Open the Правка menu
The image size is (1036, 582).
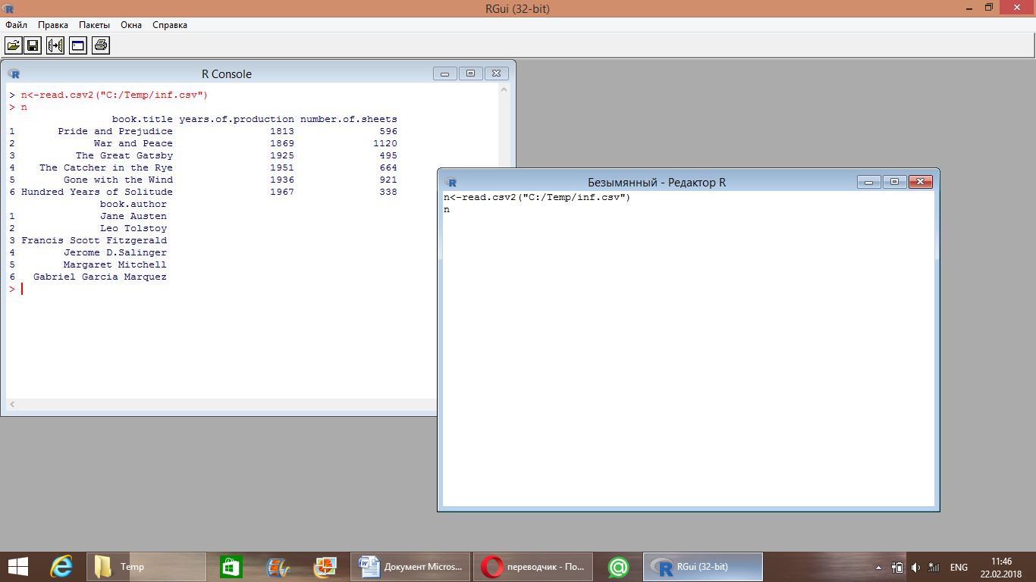coord(53,25)
